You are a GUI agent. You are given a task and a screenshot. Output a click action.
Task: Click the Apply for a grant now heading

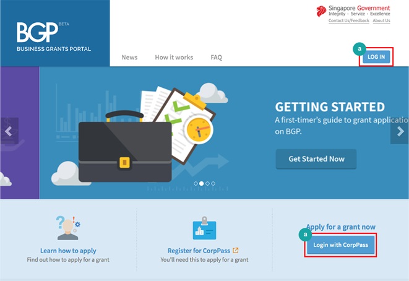point(341,227)
